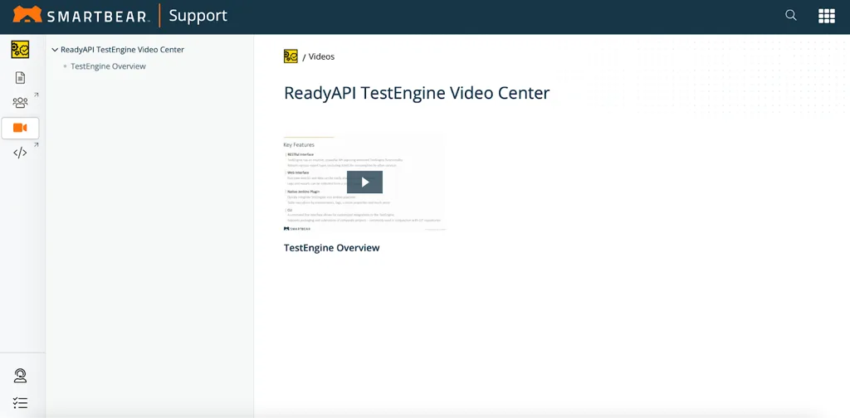Click the ReadyAPI TestEngine Video Center page heading

point(417,93)
